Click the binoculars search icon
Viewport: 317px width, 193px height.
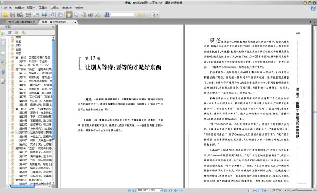(x=107, y=15)
